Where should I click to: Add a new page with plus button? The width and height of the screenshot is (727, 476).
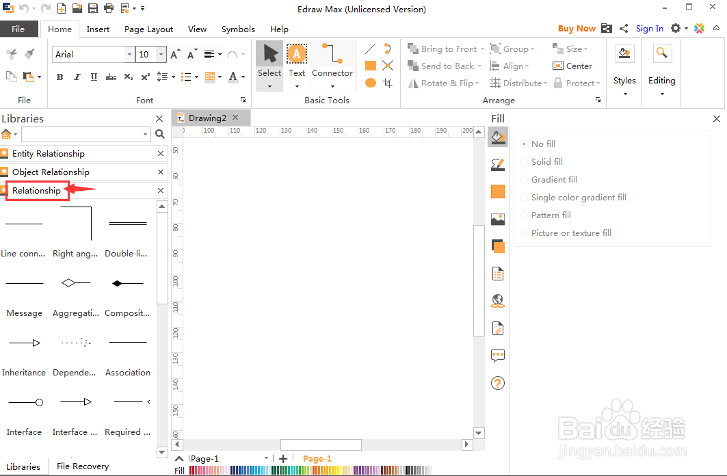(x=283, y=459)
